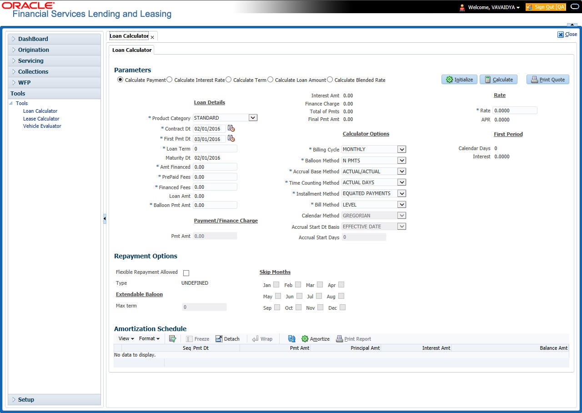Click the Initialize button

point(459,80)
